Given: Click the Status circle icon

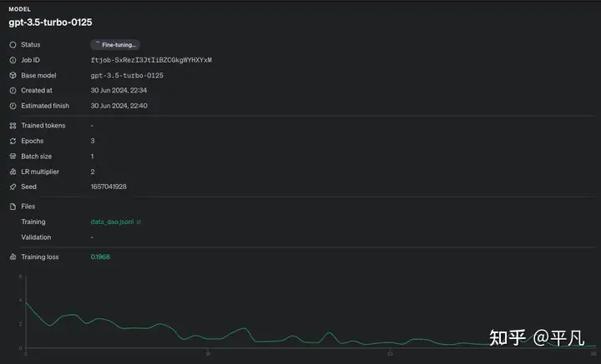Looking at the screenshot, I should tap(13, 45).
